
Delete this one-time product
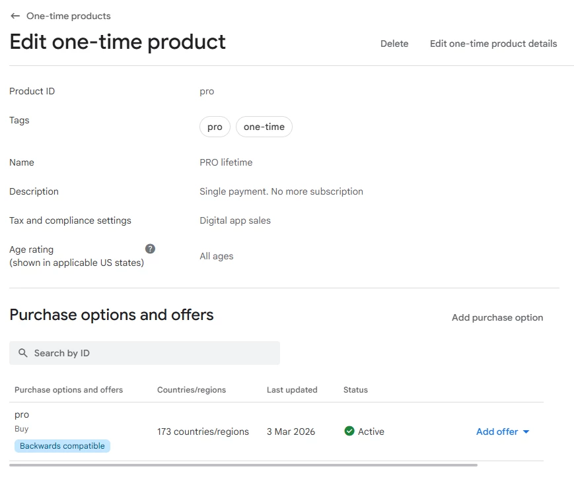394,44
